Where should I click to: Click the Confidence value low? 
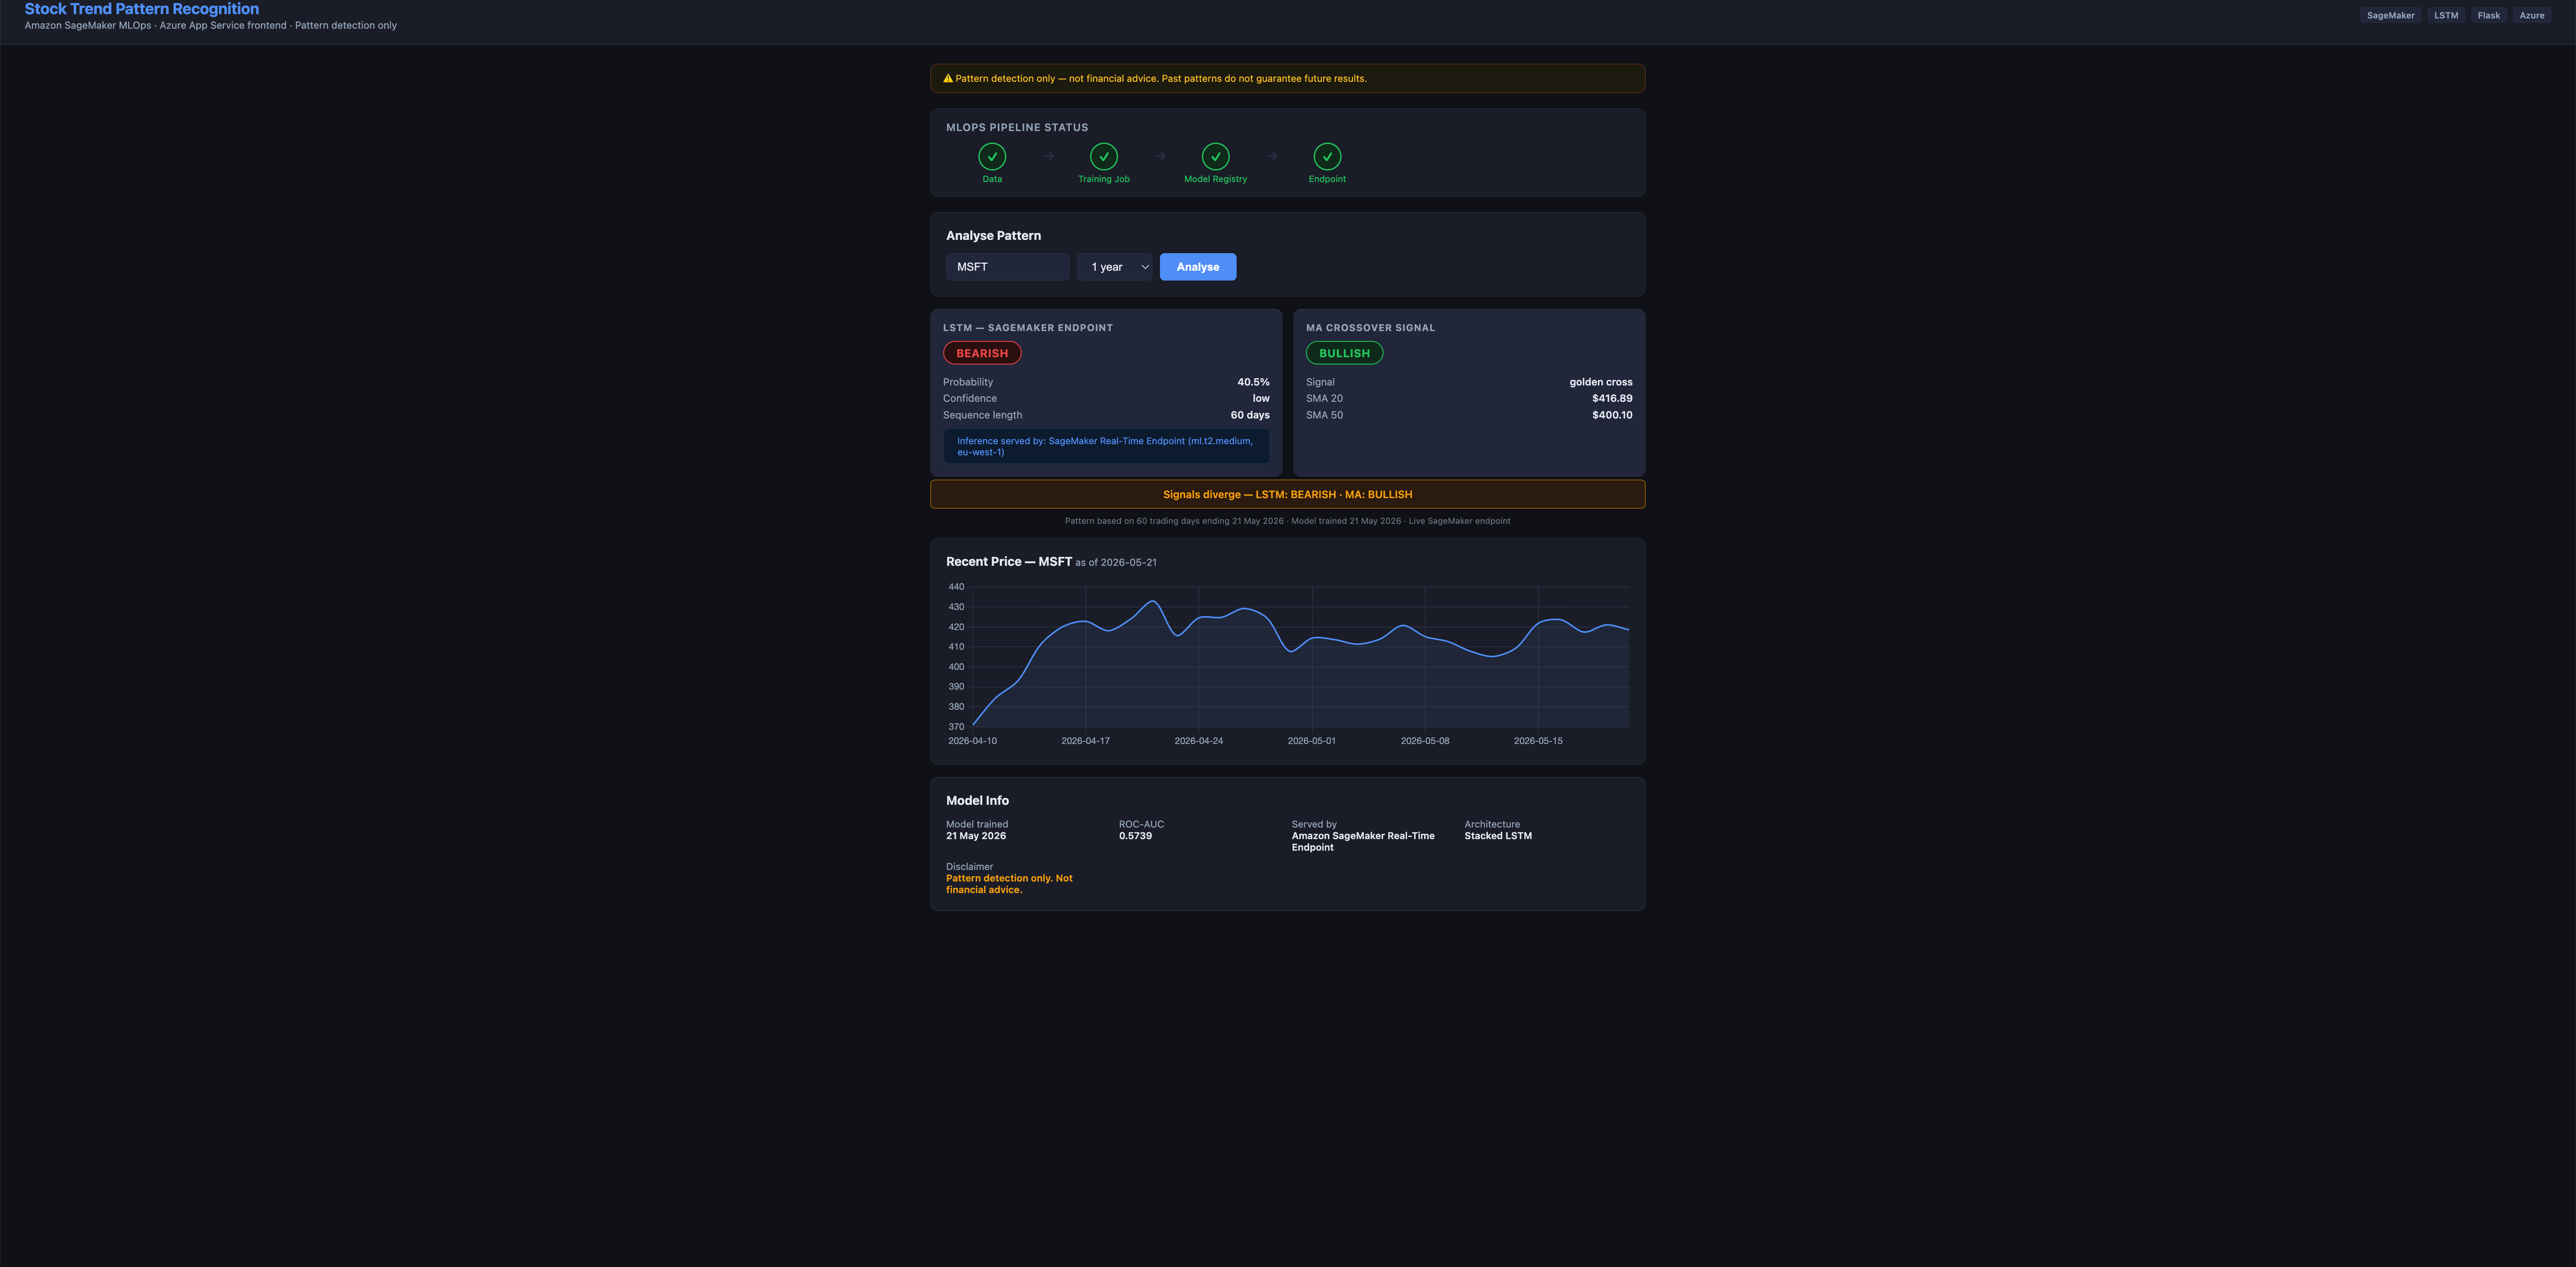(x=1260, y=398)
